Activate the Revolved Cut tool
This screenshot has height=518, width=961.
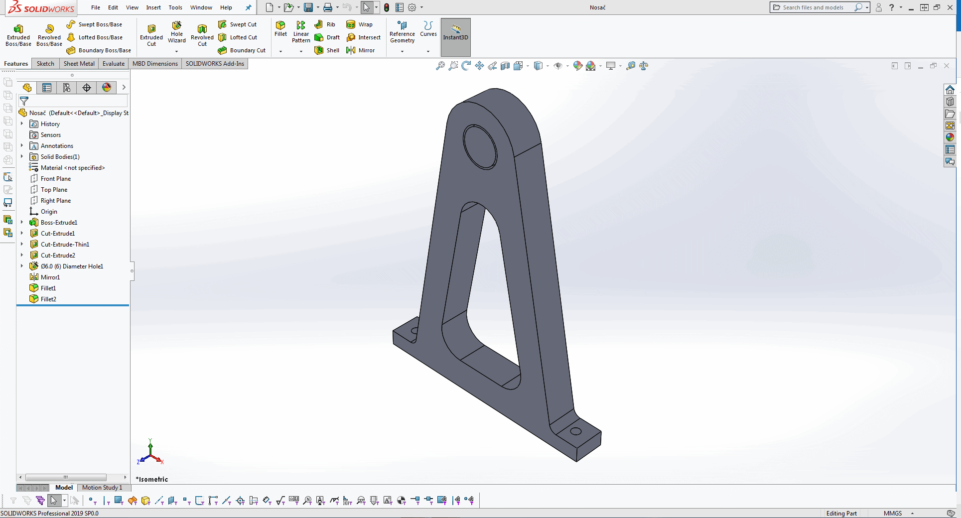click(202, 35)
